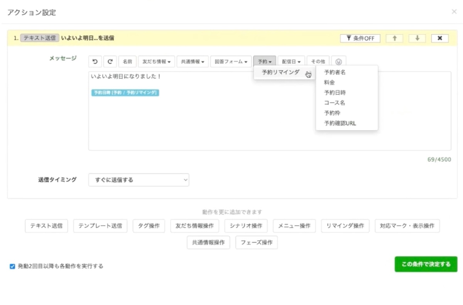Click the green この条件で決定する button
463x305 pixels.
tap(426, 264)
